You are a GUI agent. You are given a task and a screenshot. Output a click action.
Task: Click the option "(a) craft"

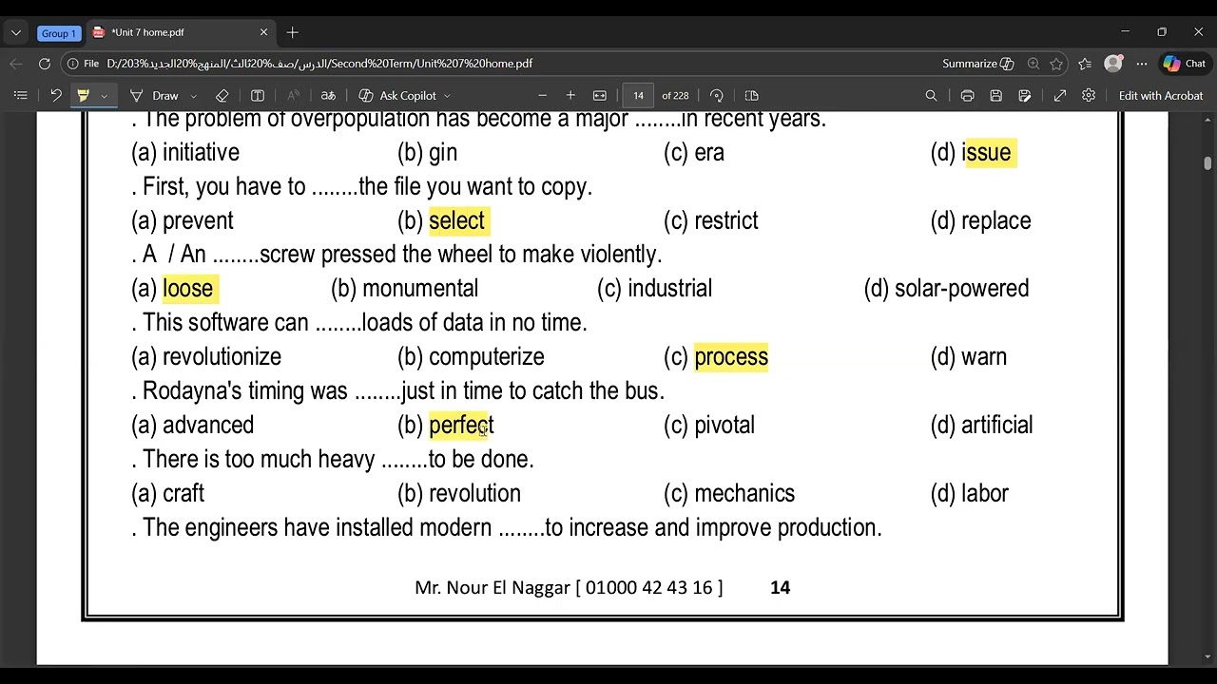coord(168,494)
